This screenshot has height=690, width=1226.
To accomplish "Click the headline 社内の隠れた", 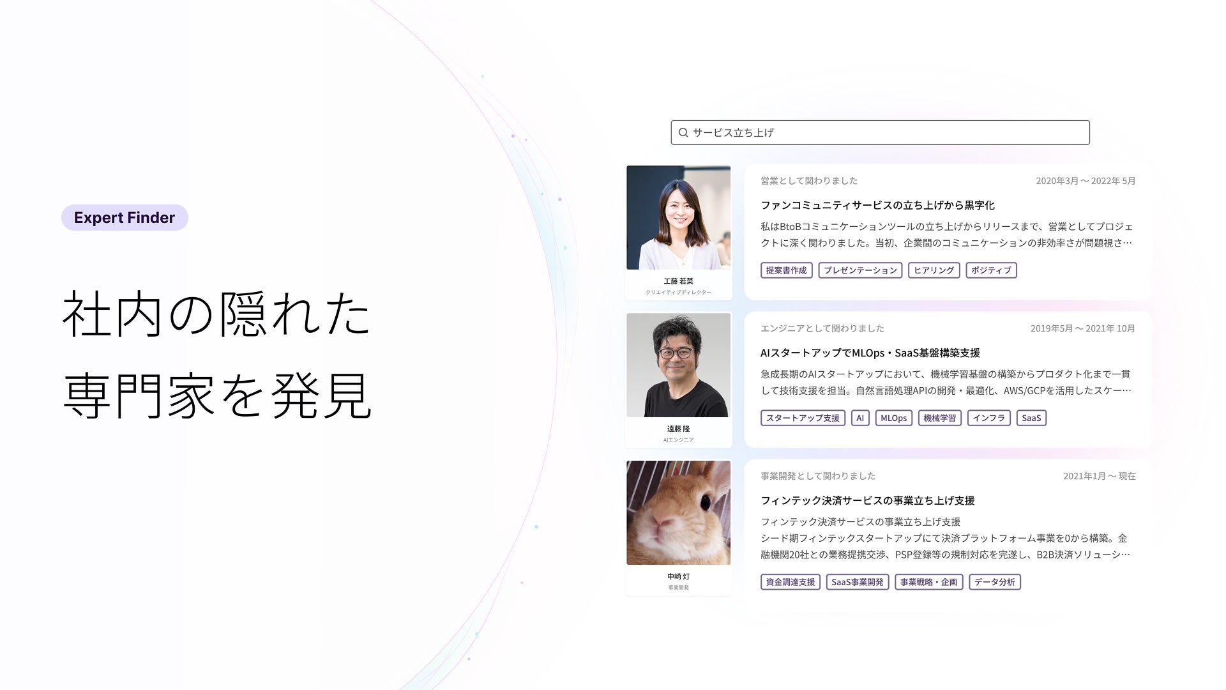I will 216,313.
